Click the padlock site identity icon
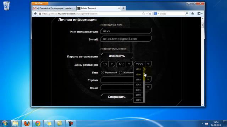This screenshot has height=127, width=227. coord(40,14)
